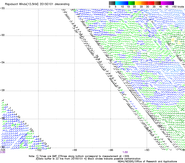Click the -93 longitude axis label

(x=147, y=150)
